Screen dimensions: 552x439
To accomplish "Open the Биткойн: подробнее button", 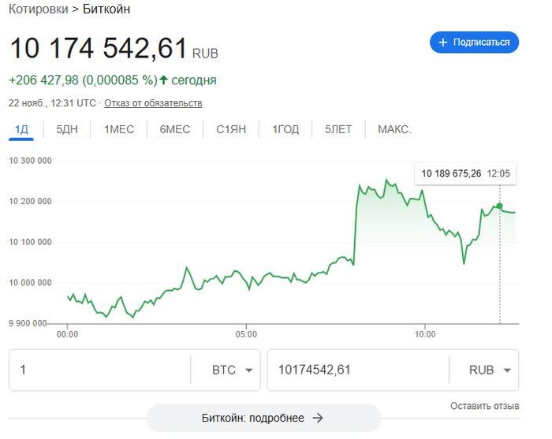I will point(263,418).
